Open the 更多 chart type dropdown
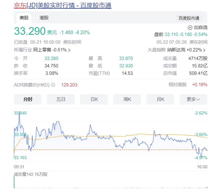 (x=196, y=99)
